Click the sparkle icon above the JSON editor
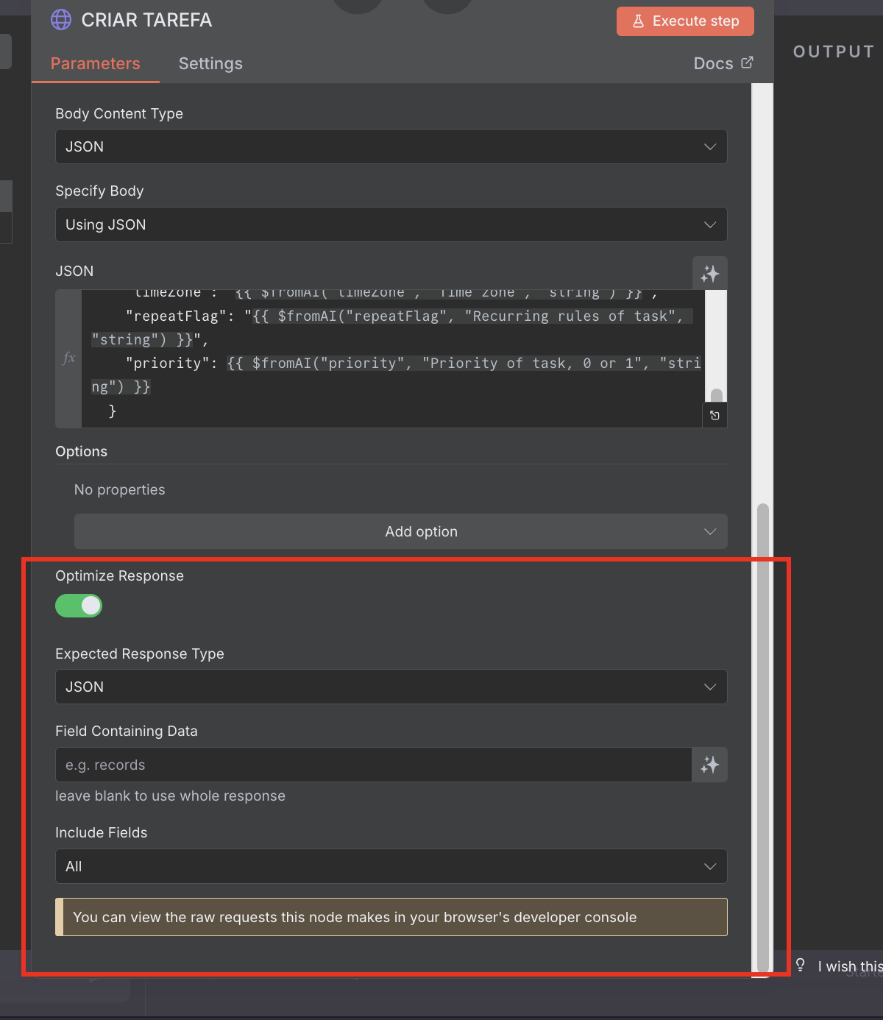 click(709, 274)
